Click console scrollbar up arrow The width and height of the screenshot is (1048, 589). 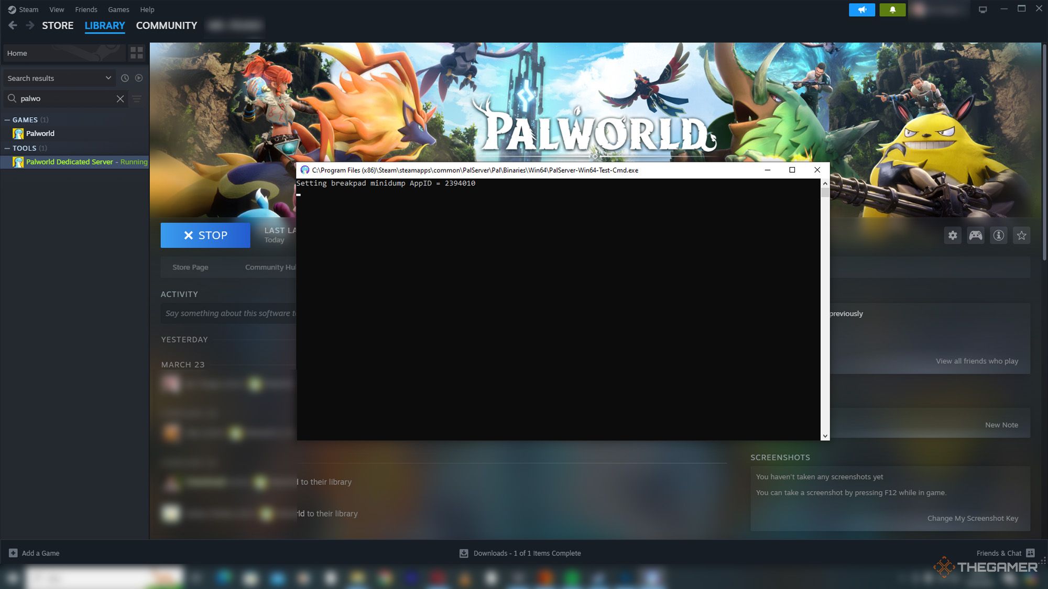click(825, 183)
